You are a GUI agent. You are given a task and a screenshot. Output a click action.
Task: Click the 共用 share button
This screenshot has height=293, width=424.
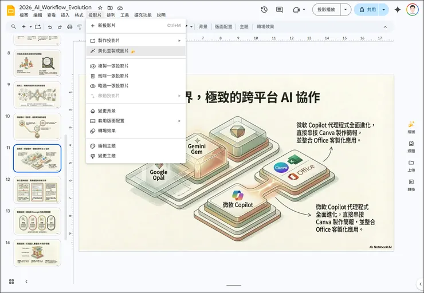pyautogui.click(x=366, y=10)
